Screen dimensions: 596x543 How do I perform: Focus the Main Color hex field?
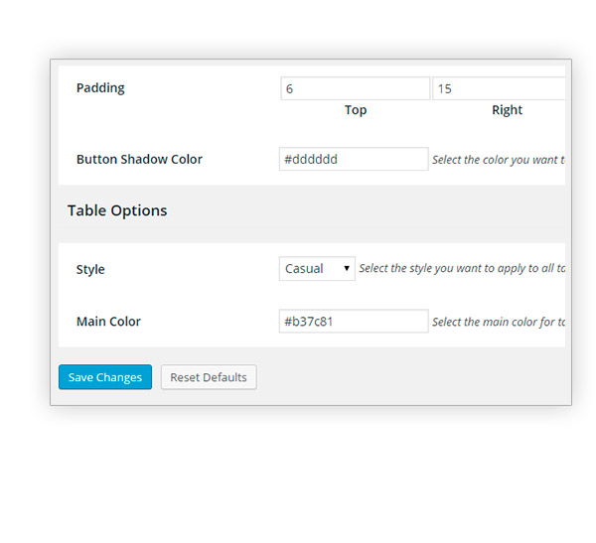coord(353,321)
